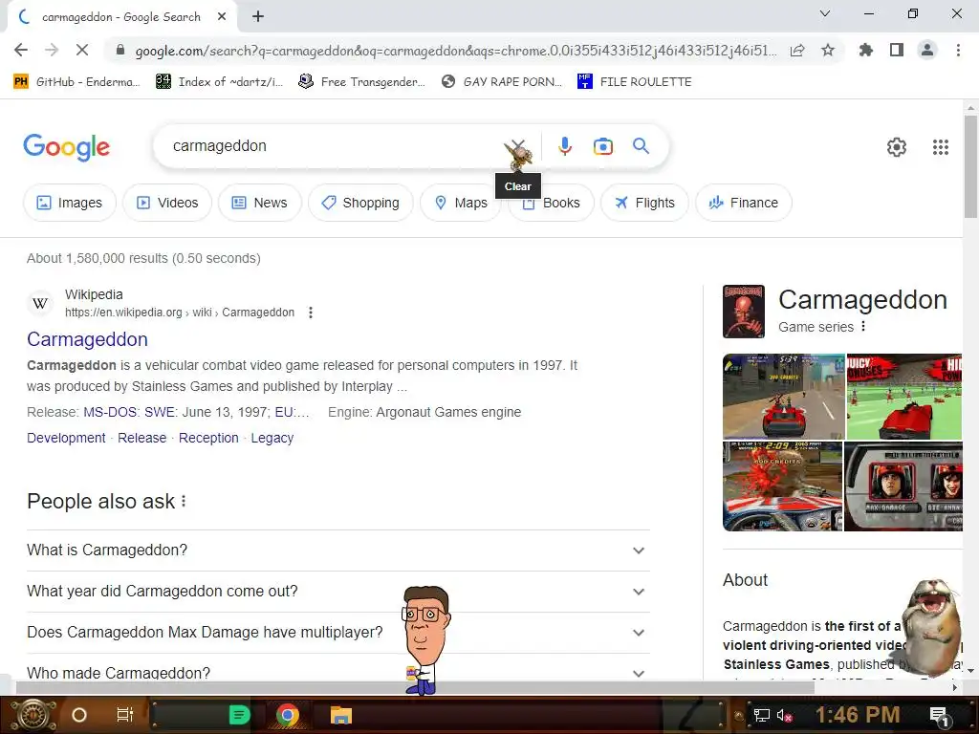Jump to Legacy section link

click(x=272, y=438)
